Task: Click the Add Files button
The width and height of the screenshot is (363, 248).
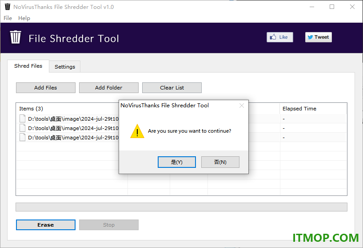Action: [x=46, y=88]
